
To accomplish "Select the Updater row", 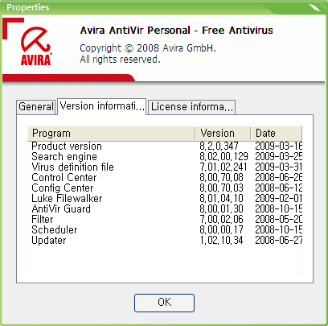I will (x=165, y=241).
